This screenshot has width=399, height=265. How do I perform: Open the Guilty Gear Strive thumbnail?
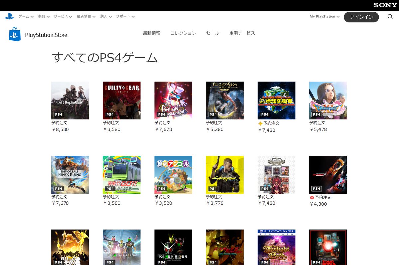[x=122, y=100]
